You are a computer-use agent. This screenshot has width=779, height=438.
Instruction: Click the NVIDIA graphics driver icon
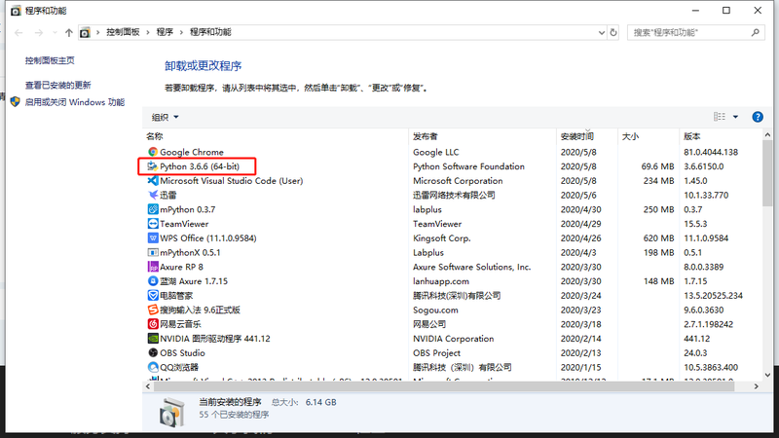click(153, 339)
